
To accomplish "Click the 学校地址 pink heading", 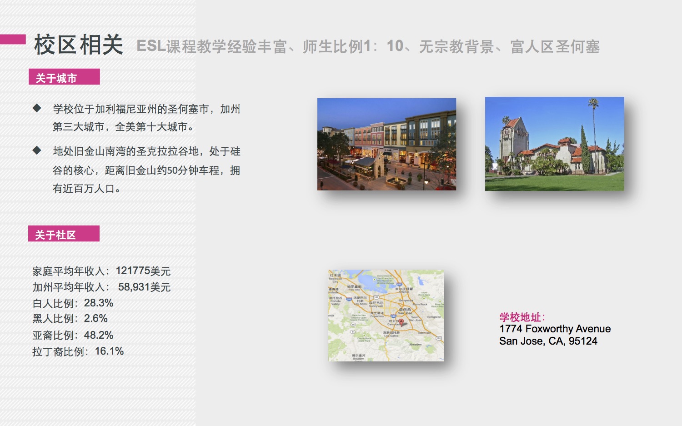I will pyautogui.click(x=522, y=317).
